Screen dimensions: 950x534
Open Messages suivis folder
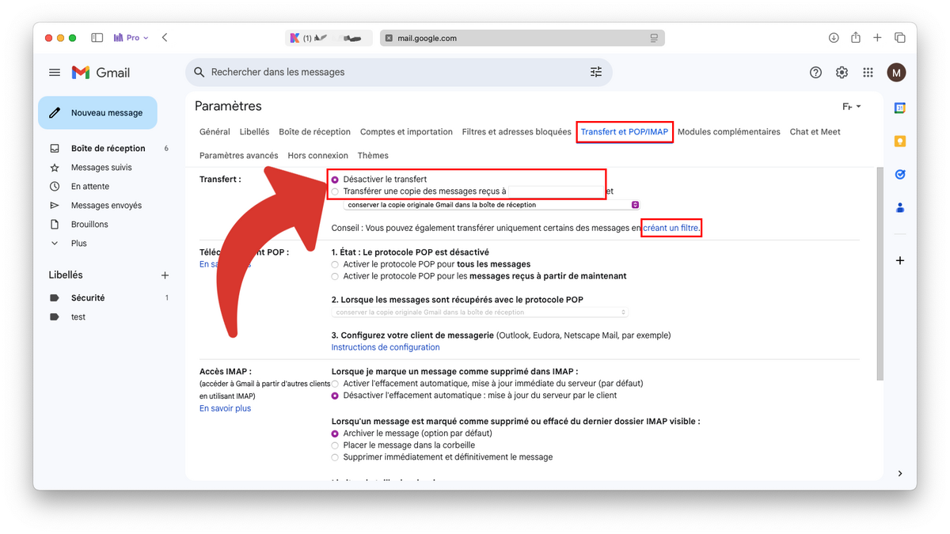[x=103, y=168]
